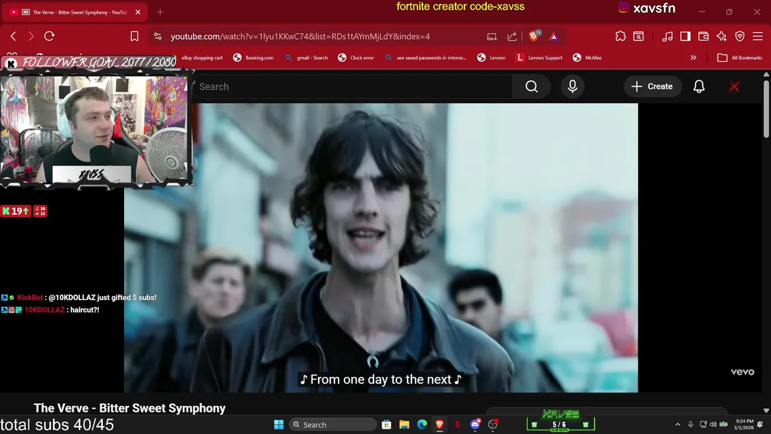Open the Clock error bookmark

pyautogui.click(x=356, y=58)
